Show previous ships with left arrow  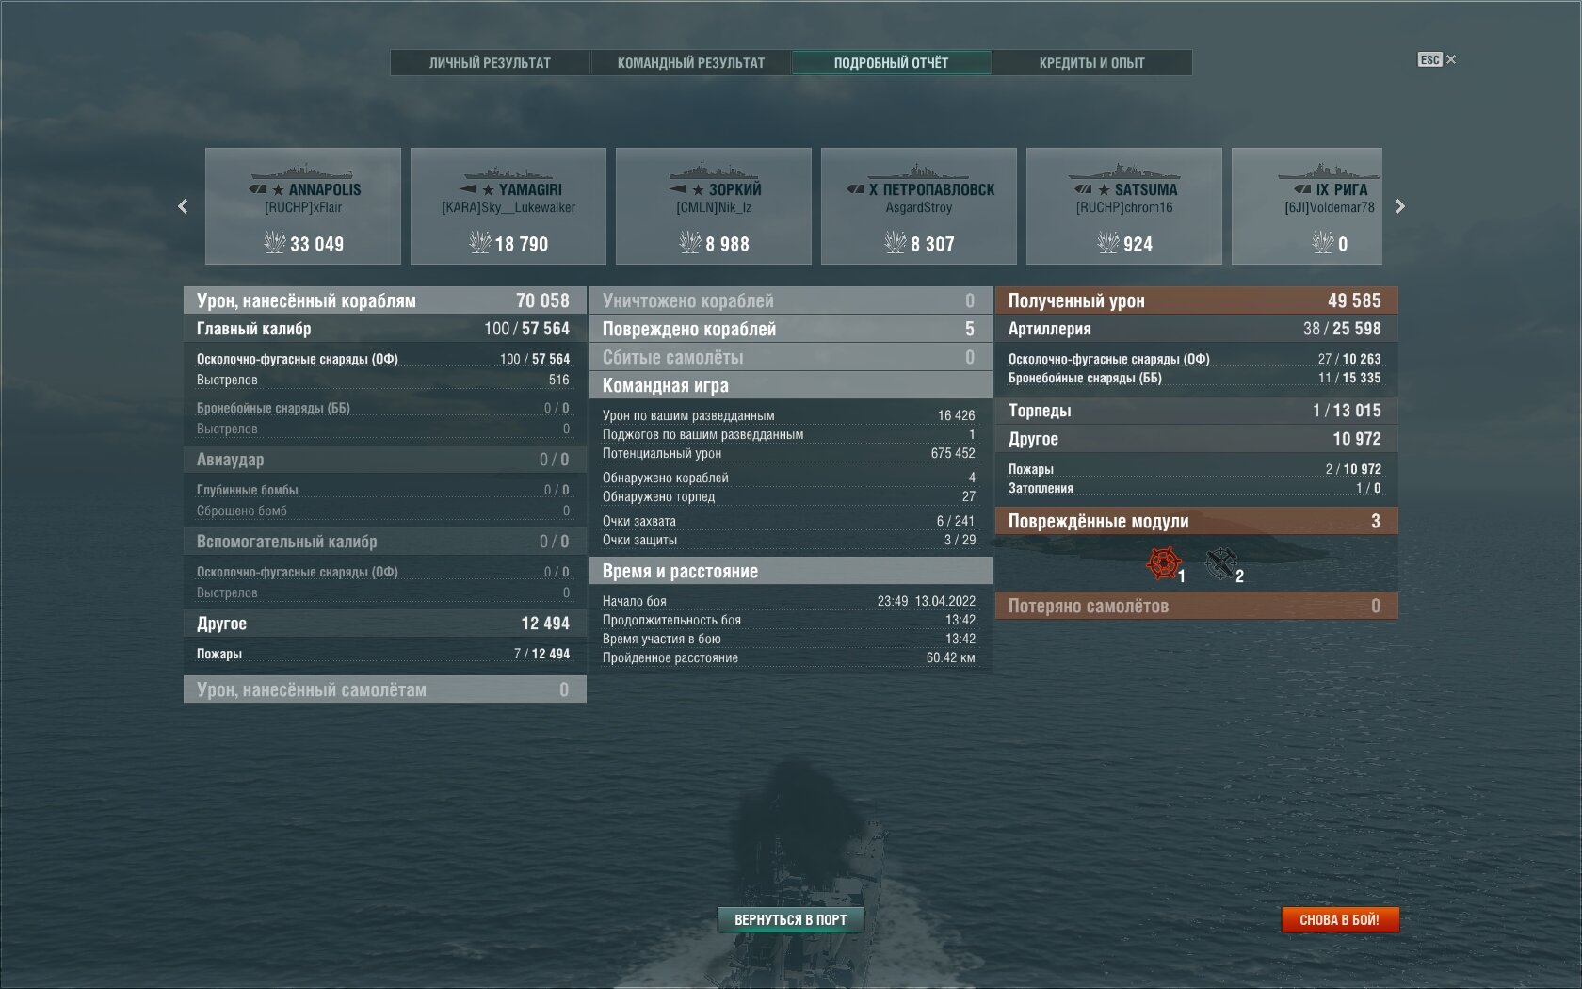[183, 206]
